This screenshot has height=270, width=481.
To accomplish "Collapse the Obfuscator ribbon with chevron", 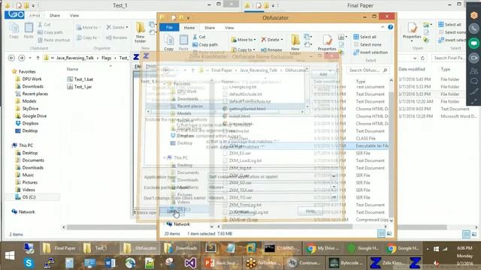I will (x=383, y=27).
